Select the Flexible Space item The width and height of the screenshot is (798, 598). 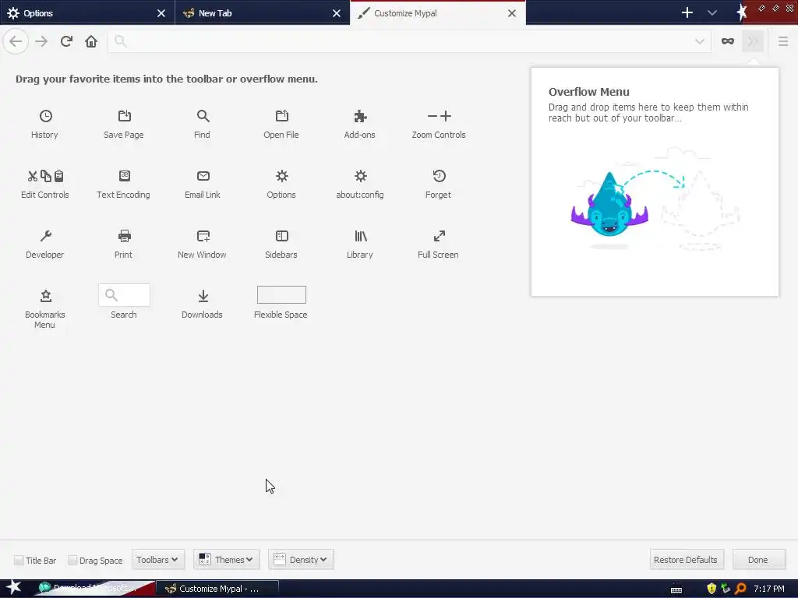[x=281, y=304]
